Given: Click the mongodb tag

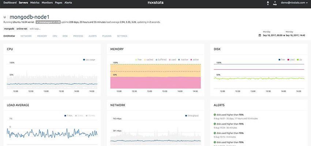Looking at the screenshot, I should 9,29.
